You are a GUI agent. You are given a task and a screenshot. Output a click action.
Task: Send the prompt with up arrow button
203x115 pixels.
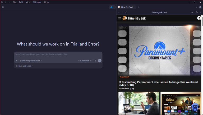point(100,61)
